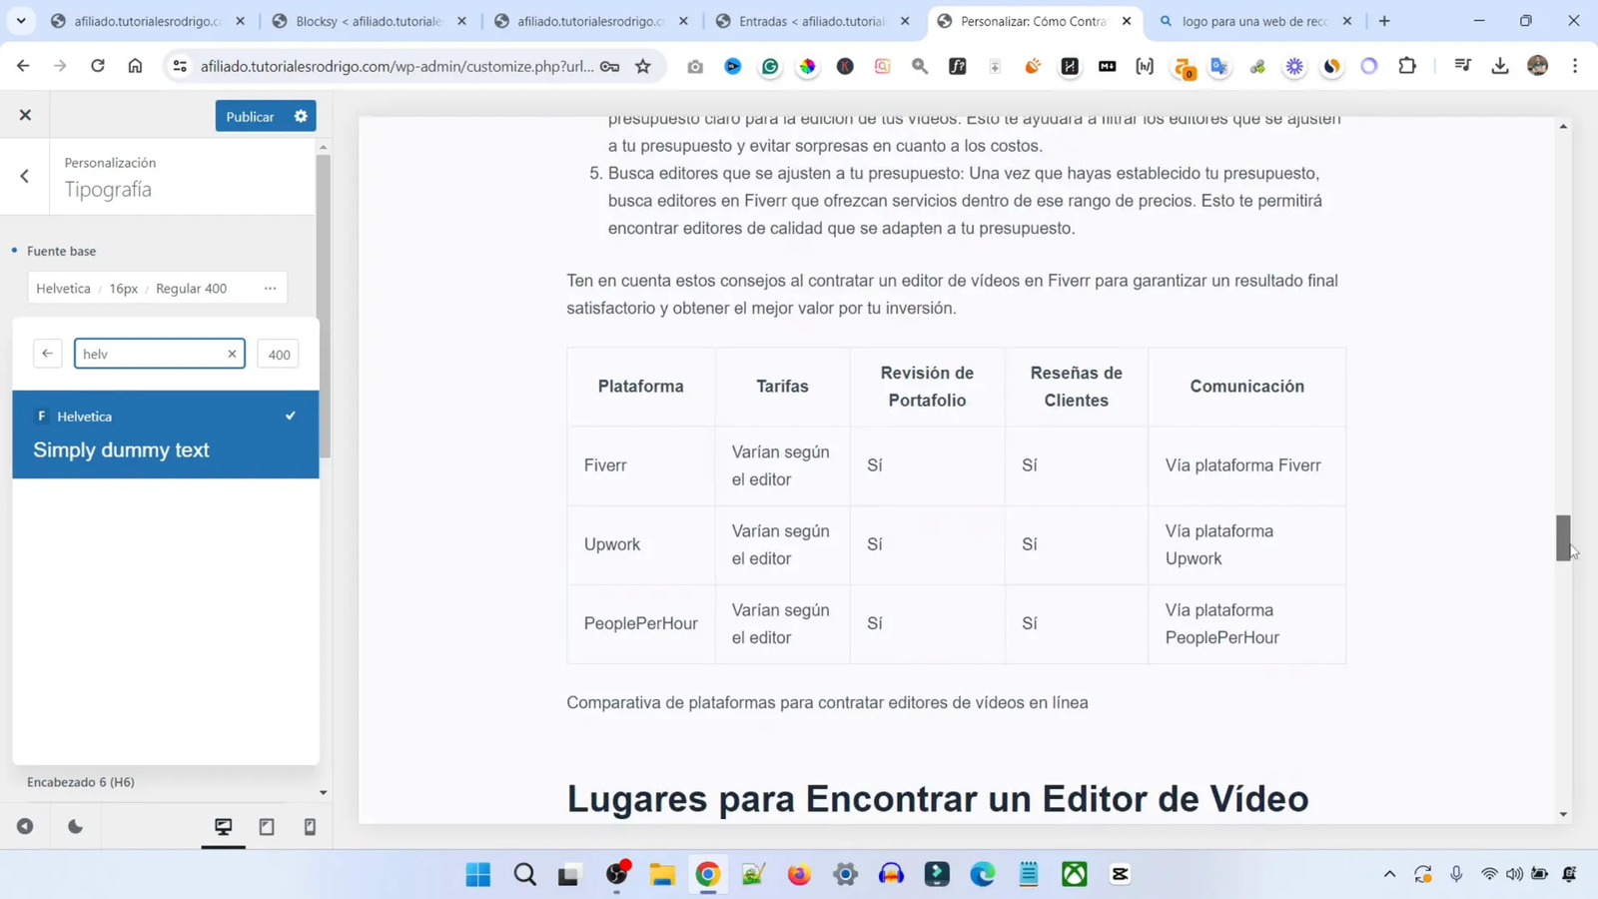
Task: Open the screenshot camera extension icon
Action: click(695, 67)
